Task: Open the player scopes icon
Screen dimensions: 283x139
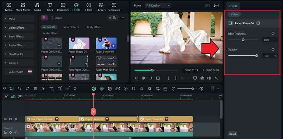Action: pos(216,6)
